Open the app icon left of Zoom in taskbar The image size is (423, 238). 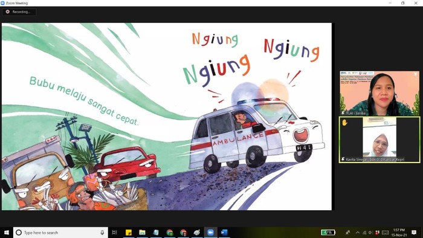(x=197, y=233)
